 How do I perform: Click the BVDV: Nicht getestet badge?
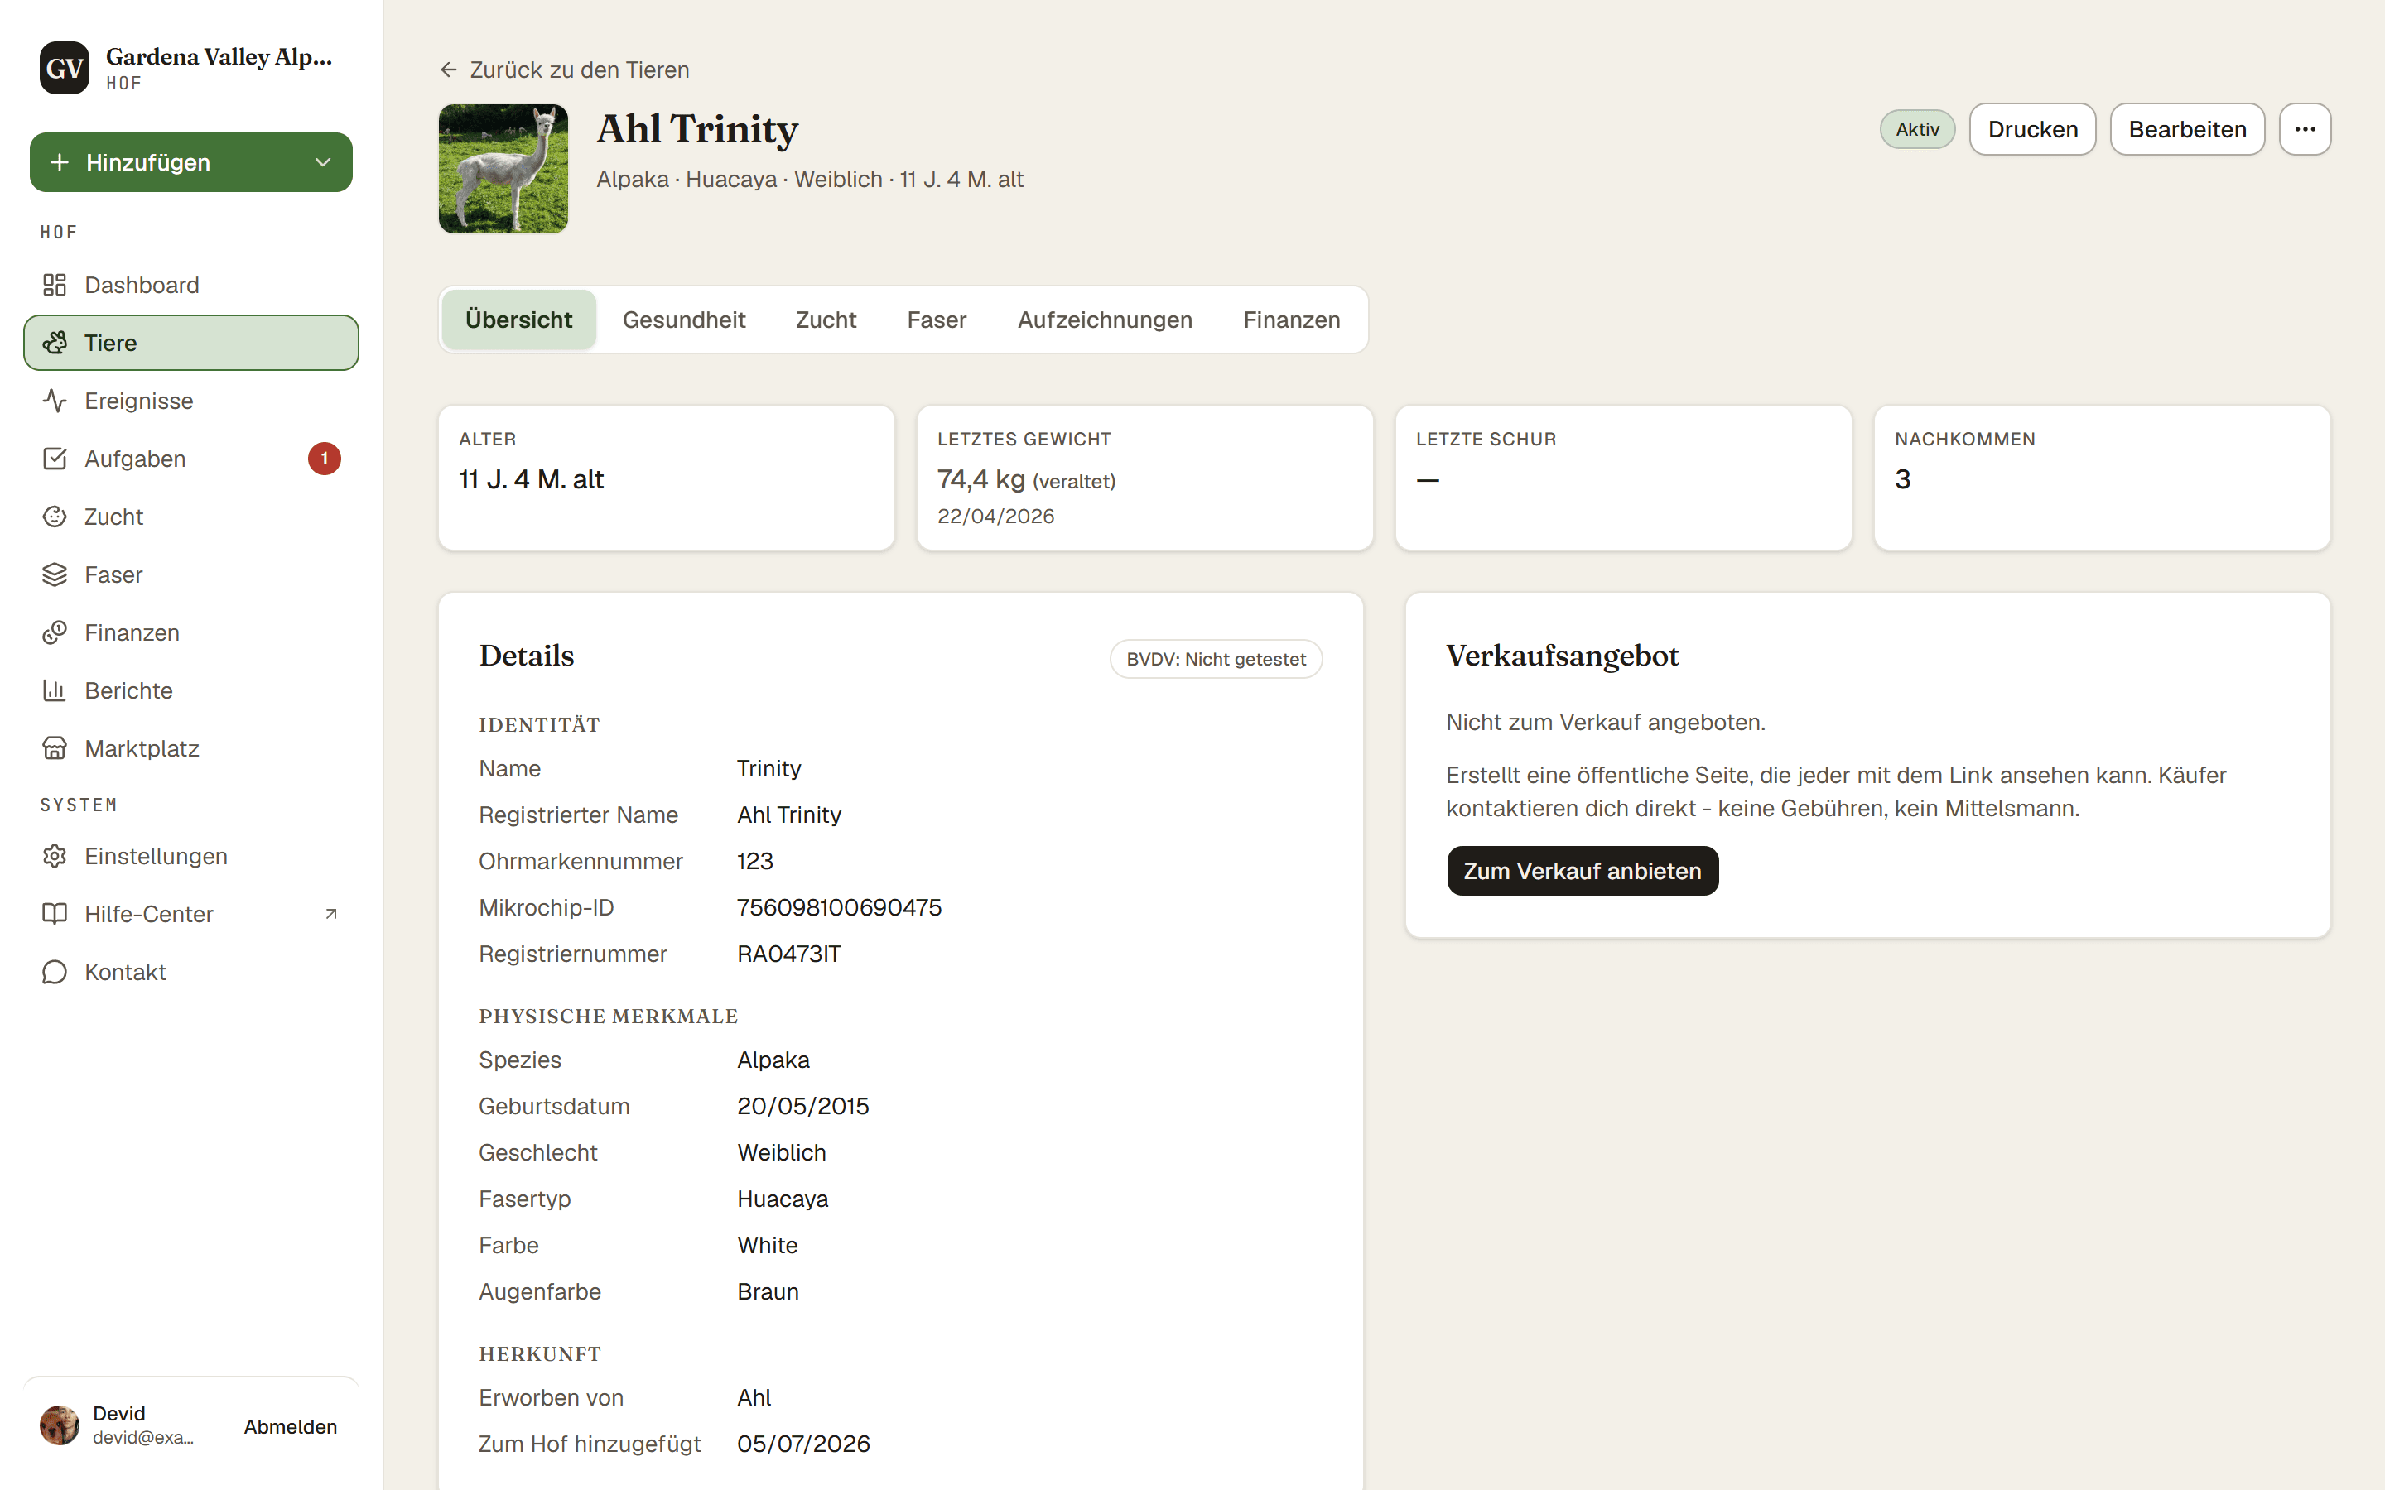click(x=1217, y=659)
